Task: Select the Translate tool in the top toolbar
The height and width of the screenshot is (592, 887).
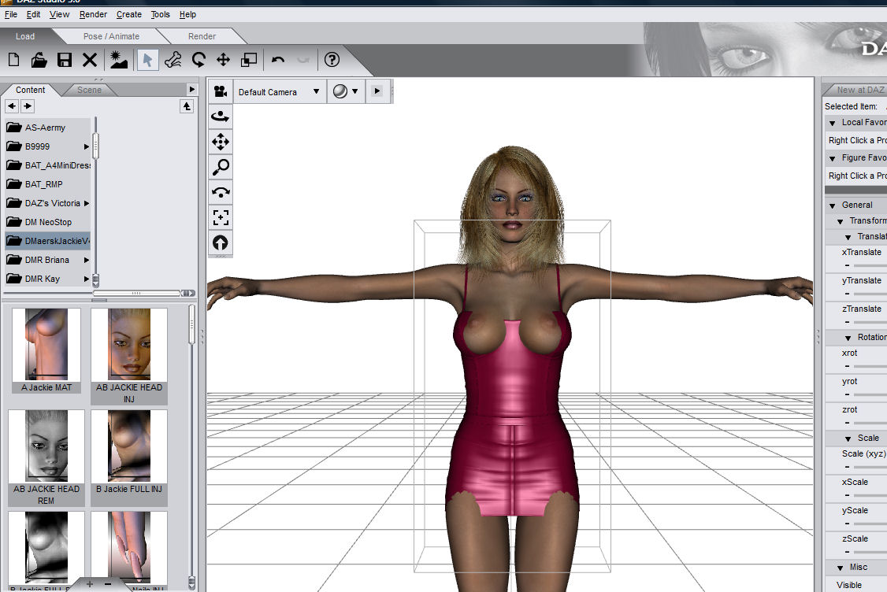Action: tap(223, 60)
